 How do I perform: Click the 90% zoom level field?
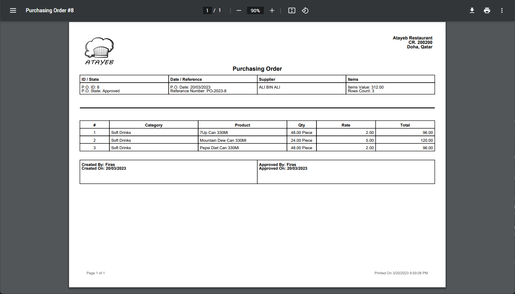tap(255, 11)
